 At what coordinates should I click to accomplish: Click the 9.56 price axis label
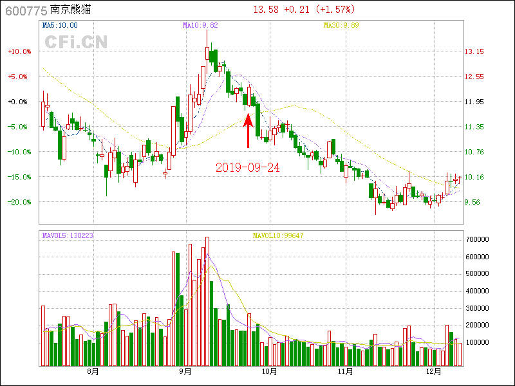[x=472, y=202]
